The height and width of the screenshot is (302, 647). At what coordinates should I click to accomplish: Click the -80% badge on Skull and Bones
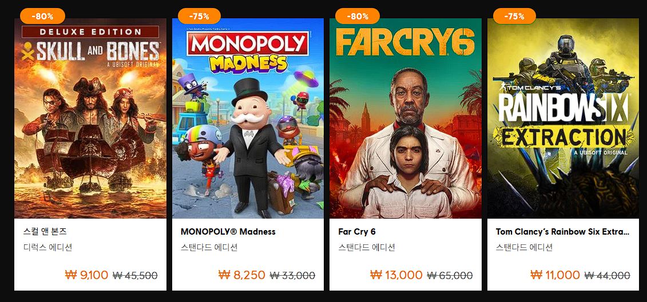[42, 16]
